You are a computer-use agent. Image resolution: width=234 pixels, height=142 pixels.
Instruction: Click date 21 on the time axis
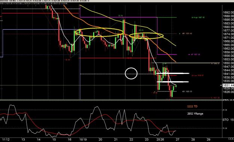coord(116,140)
